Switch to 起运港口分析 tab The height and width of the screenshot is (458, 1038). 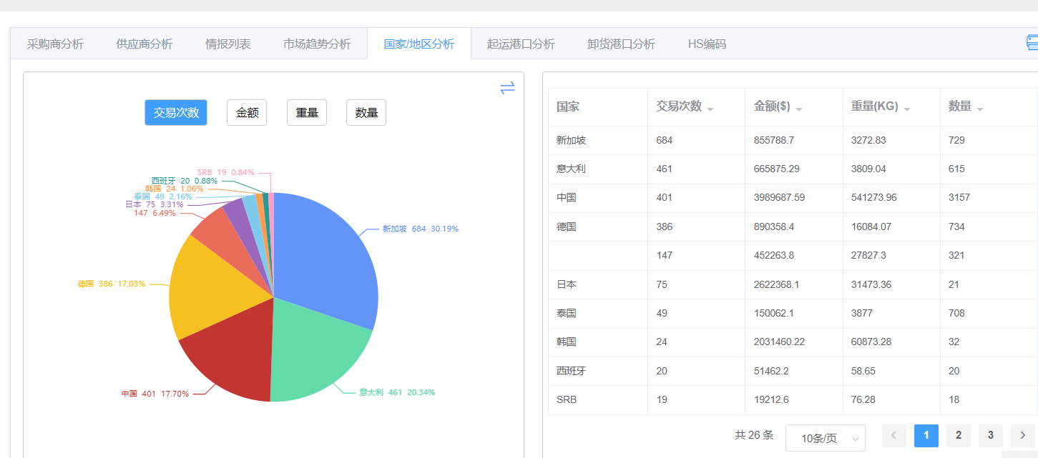click(522, 44)
